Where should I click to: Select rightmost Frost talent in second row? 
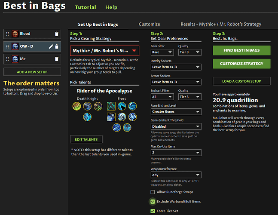click(132, 117)
